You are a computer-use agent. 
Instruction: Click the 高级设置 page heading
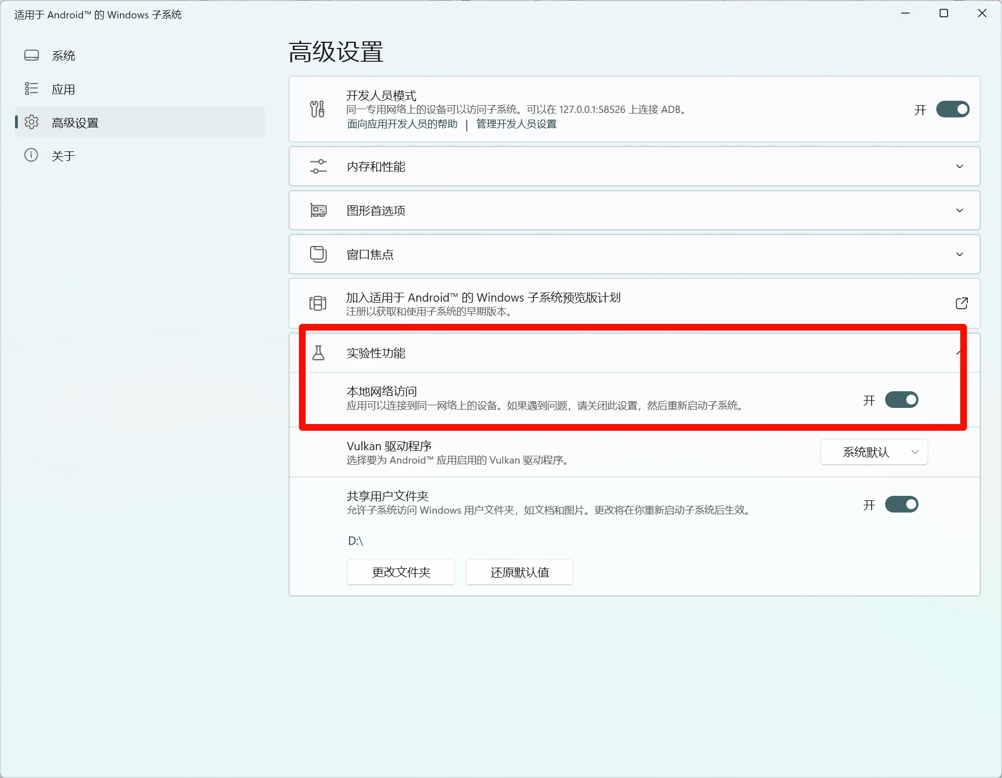336,52
